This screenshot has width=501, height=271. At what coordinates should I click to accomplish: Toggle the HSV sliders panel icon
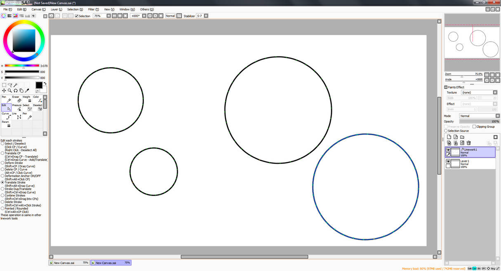(x=16, y=16)
